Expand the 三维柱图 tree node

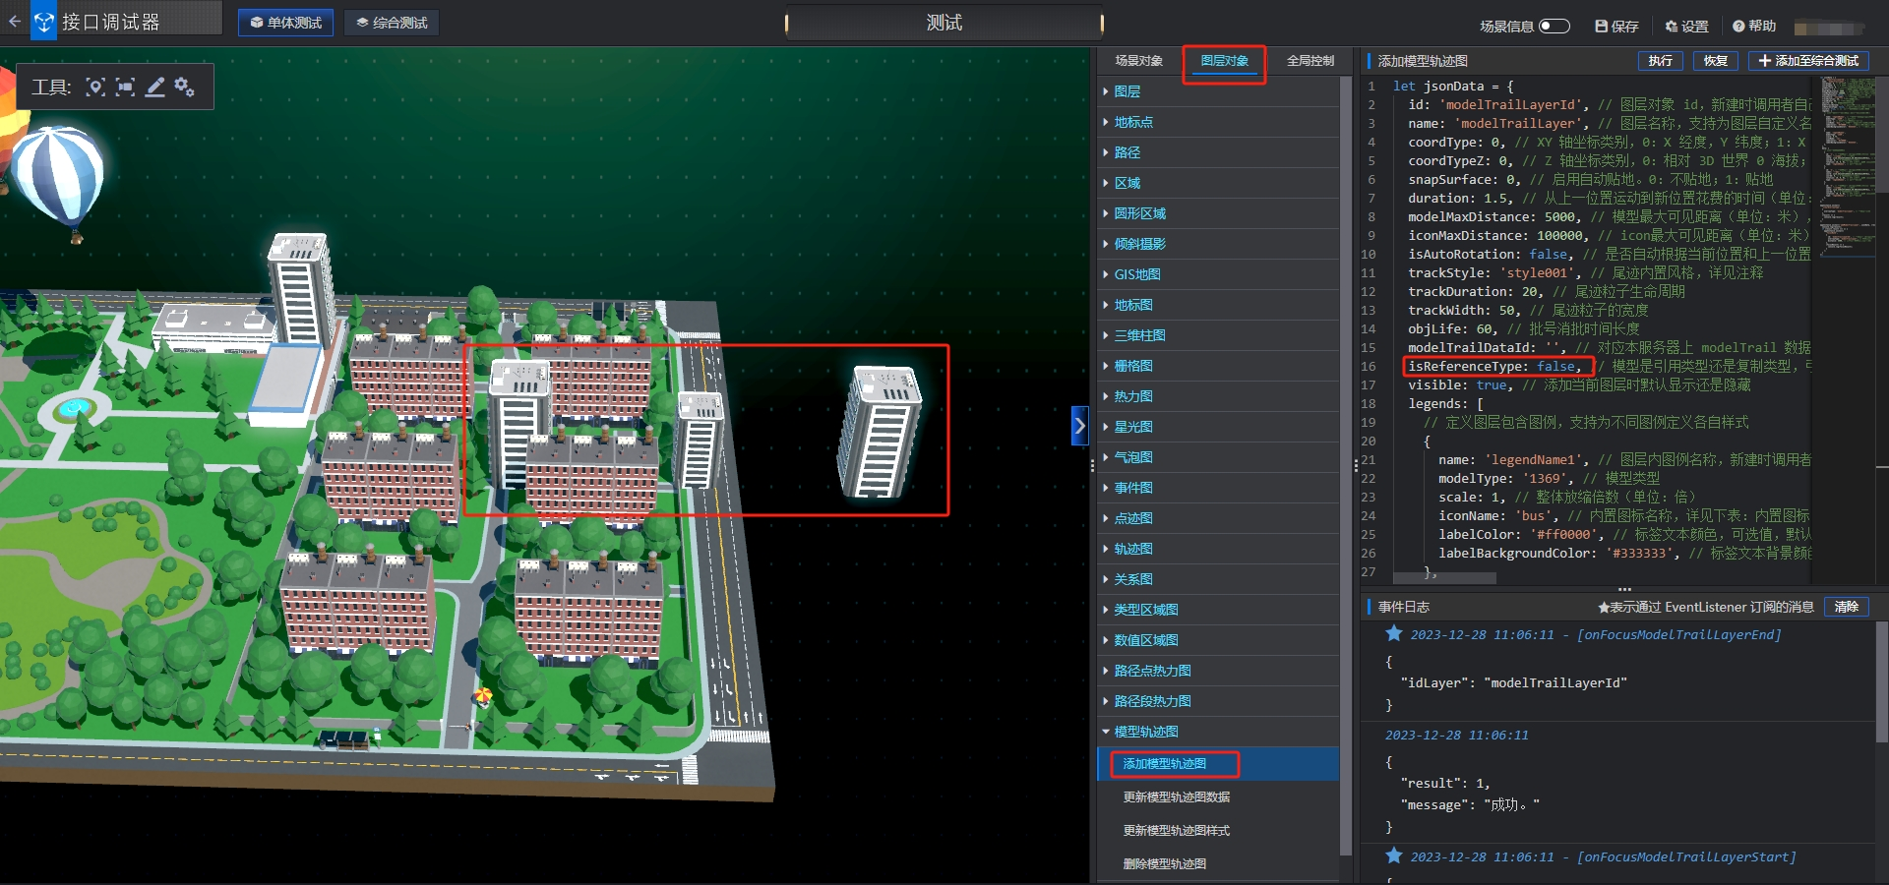[x=1218, y=335]
